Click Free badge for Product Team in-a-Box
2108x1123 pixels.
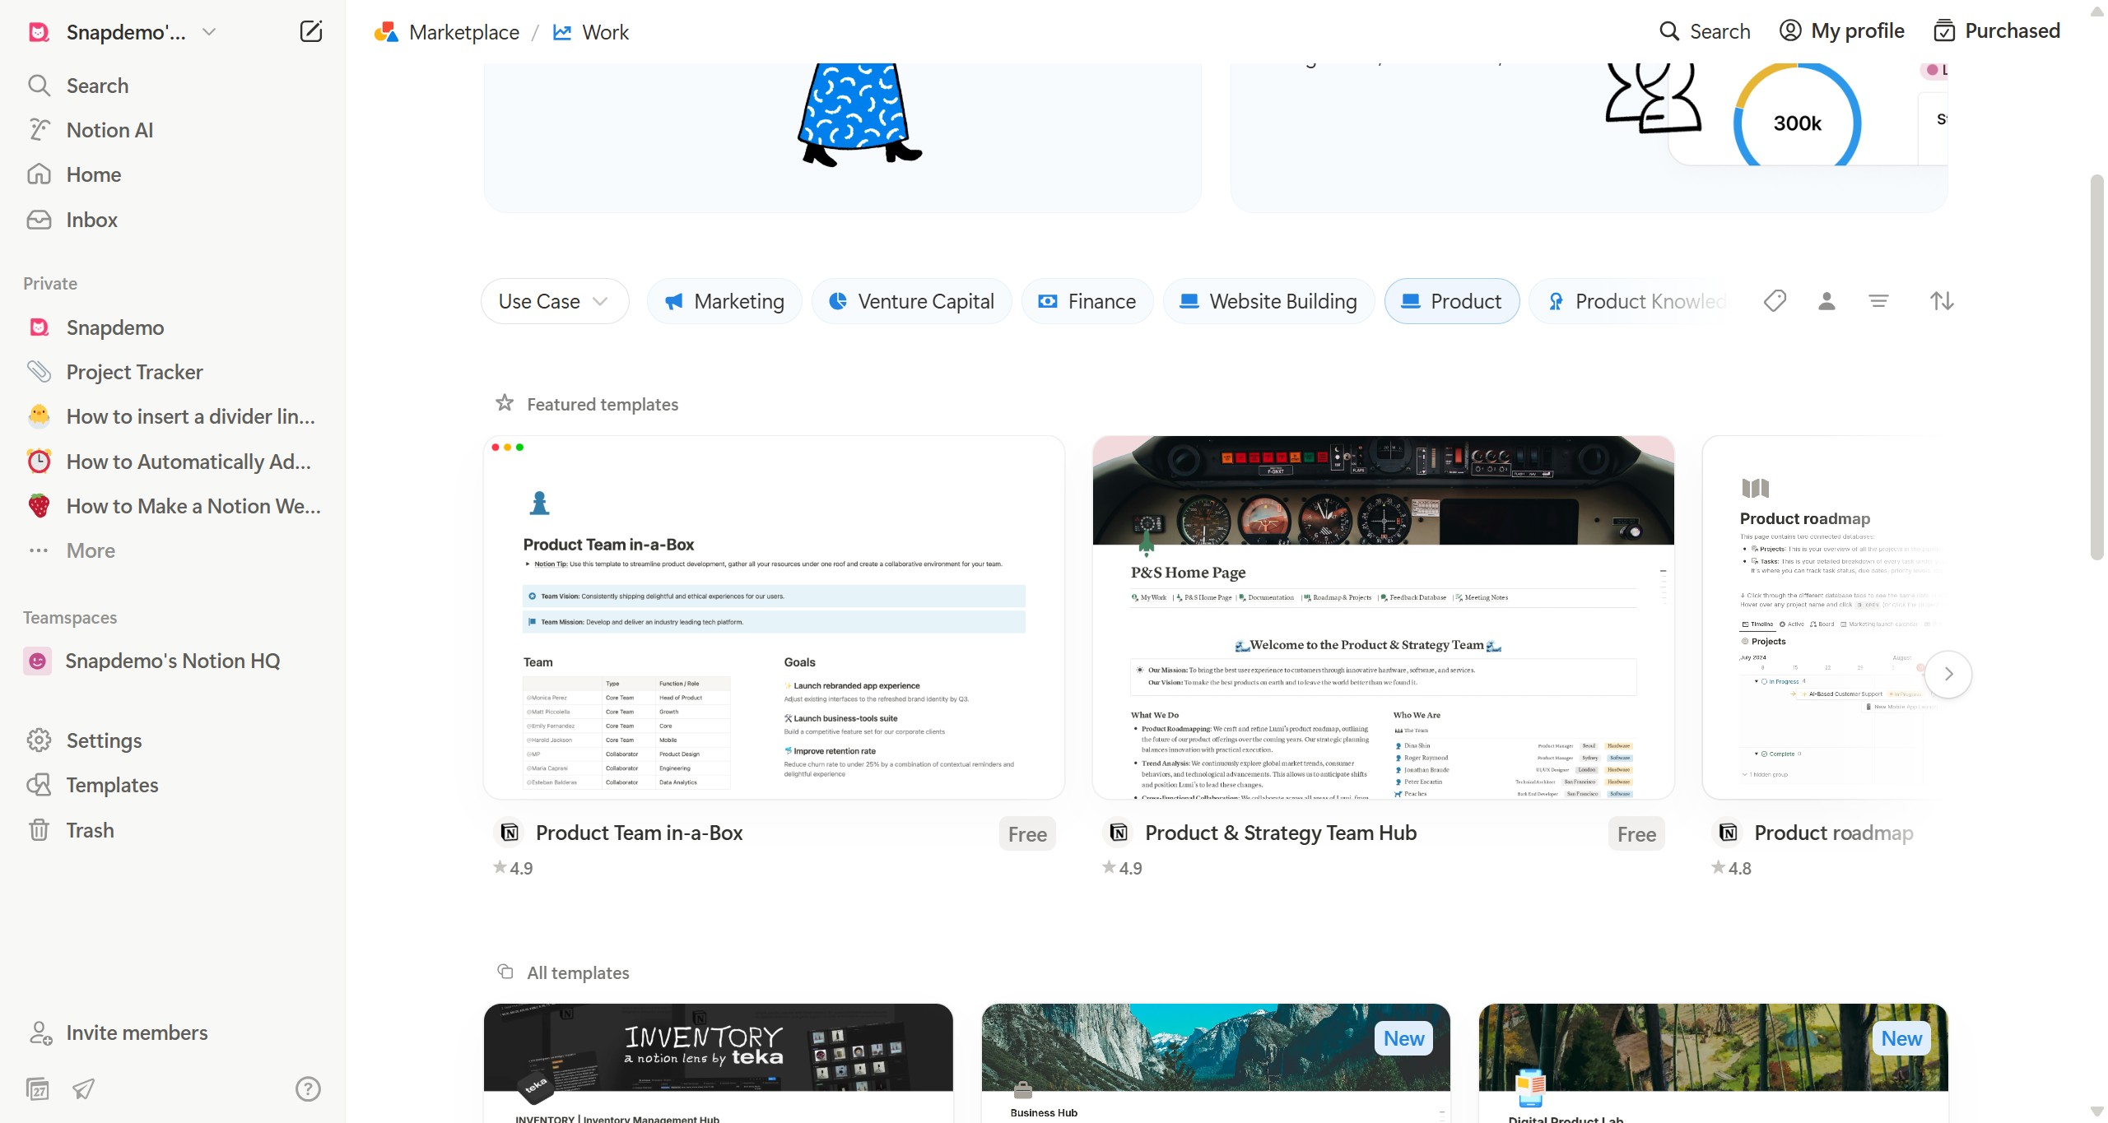coord(1027,833)
